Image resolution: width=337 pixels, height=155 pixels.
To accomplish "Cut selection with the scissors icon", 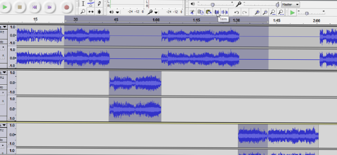I will (192, 12).
